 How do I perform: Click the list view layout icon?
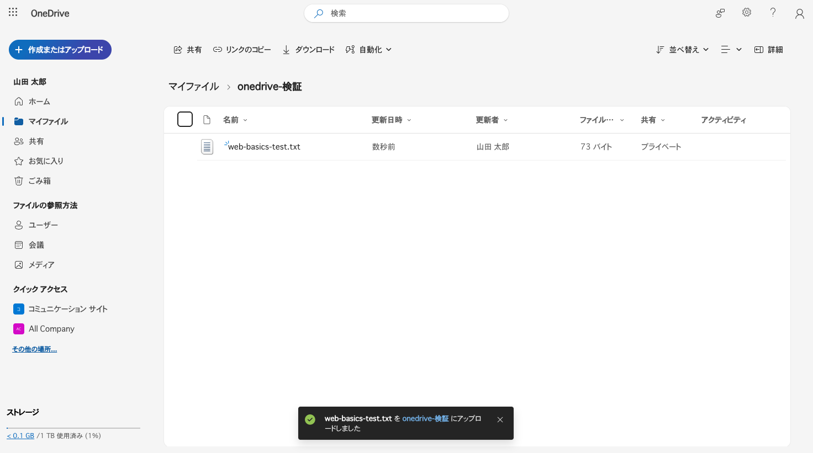point(726,50)
